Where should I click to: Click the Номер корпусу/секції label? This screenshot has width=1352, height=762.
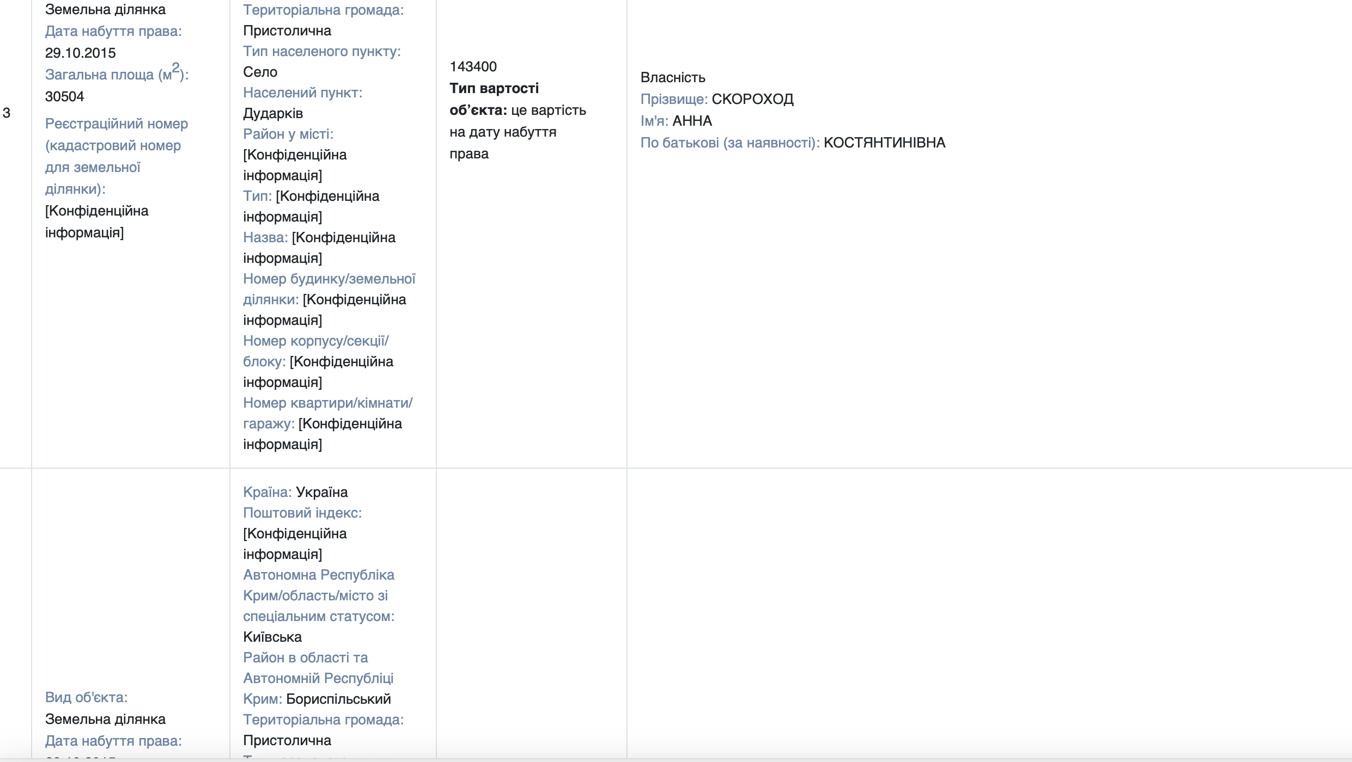point(315,341)
